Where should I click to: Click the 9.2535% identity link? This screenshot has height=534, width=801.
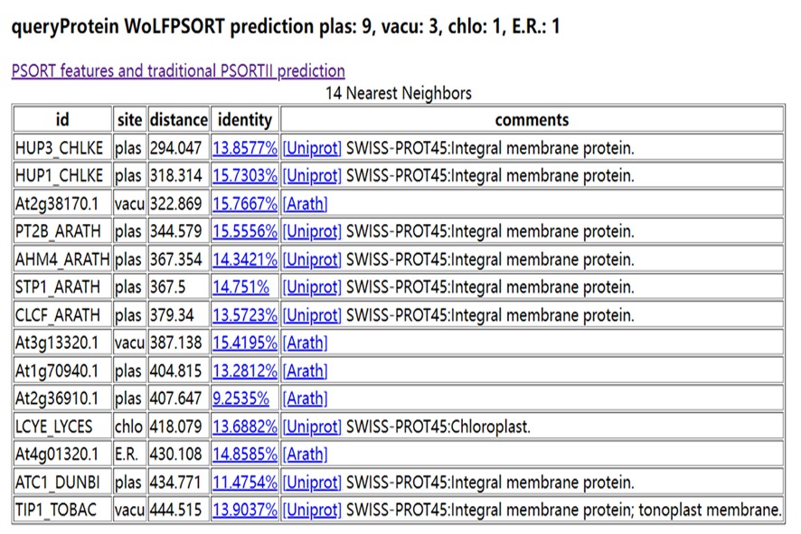tap(240, 398)
